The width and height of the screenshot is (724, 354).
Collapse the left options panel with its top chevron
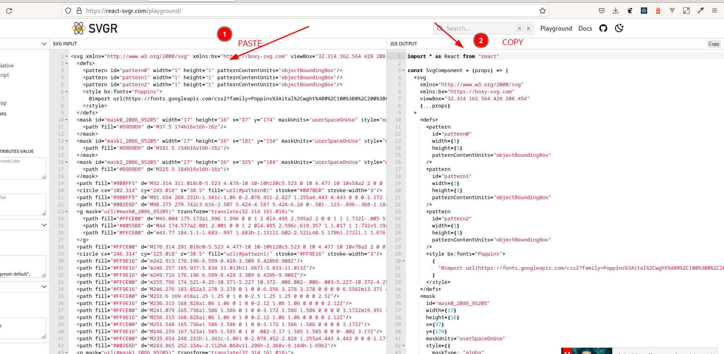[44, 44]
